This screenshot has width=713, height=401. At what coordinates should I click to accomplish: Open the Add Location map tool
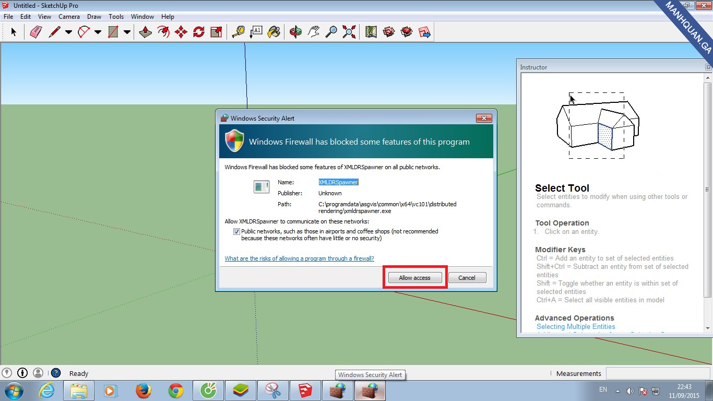click(371, 32)
